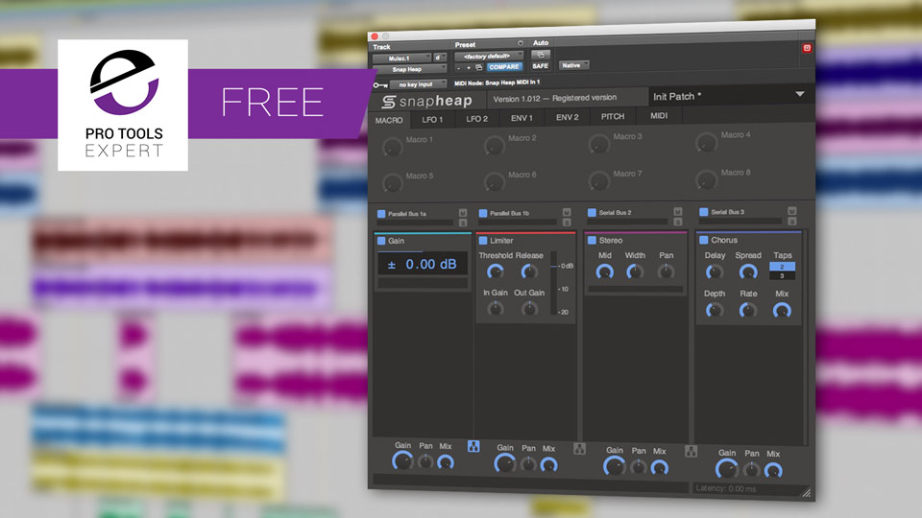Select the MACRO tab
This screenshot has height=518, width=922.
coord(389,121)
